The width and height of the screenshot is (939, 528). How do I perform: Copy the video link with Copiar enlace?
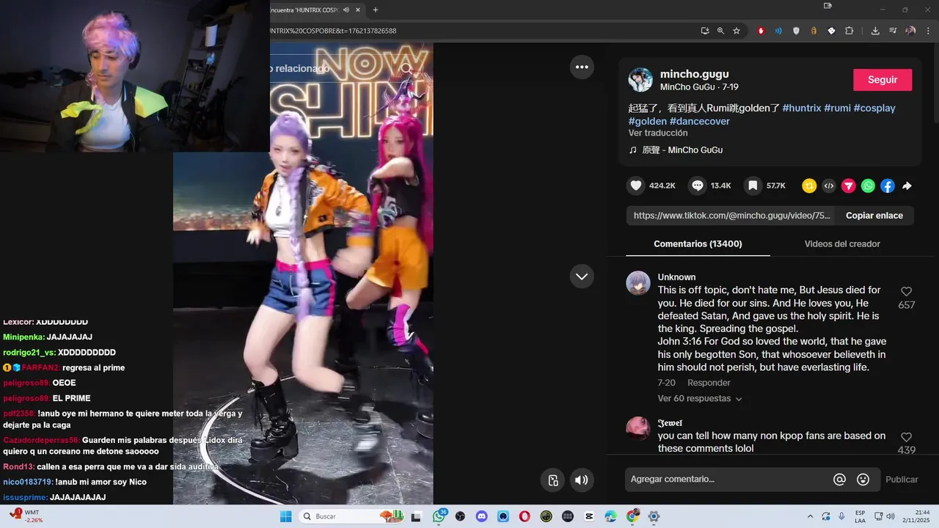(874, 216)
